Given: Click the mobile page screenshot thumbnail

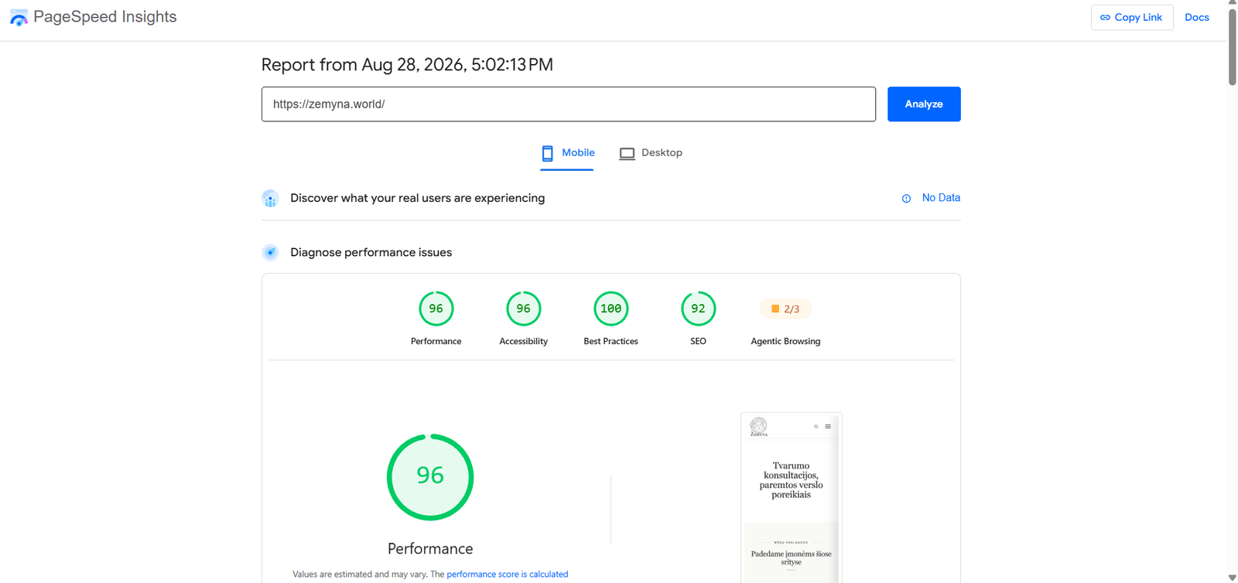Looking at the screenshot, I should pyautogui.click(x=791, y=498).
